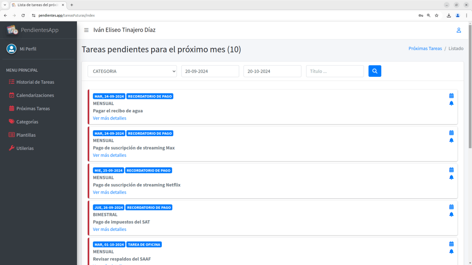Open new browser tab with plus icon
The image size is (472, 265).
point(71,5)
